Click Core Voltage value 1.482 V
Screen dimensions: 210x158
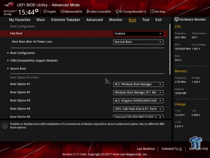point(196,49)
